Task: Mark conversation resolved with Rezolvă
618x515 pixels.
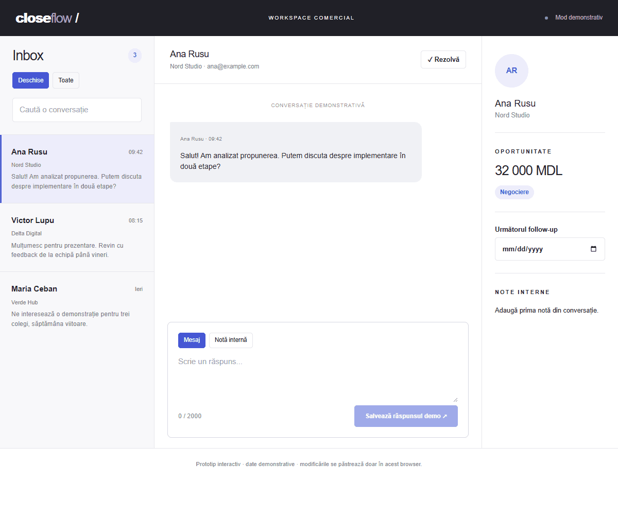Action: 443,59
